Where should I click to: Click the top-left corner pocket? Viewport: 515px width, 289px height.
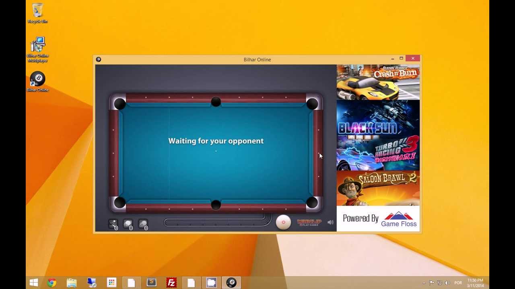pos(119,104)
